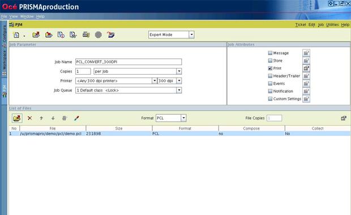Click the Compose column header
The width and height of the screenshot is (351, 215).
pyautogui.click(x=251, y=128)
